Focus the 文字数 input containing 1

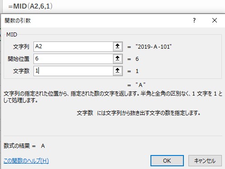(73, 71)
